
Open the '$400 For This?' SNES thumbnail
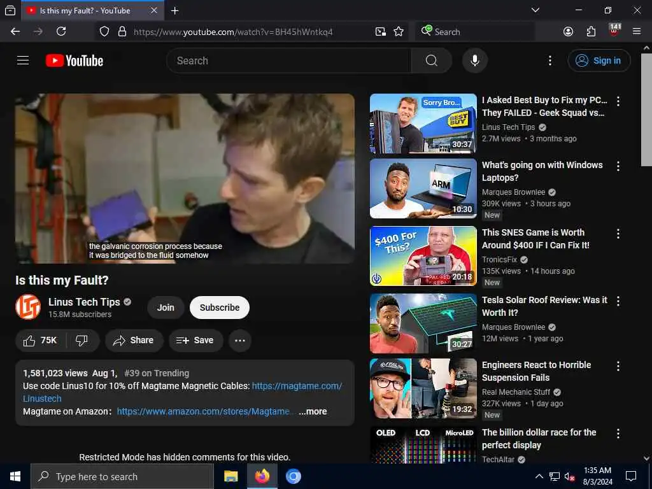click(423, 256)
